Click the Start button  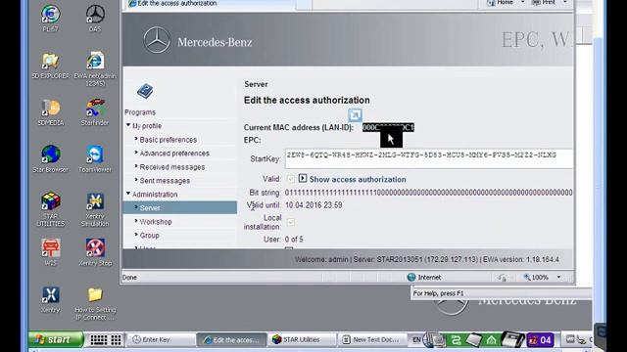[56, 339]
